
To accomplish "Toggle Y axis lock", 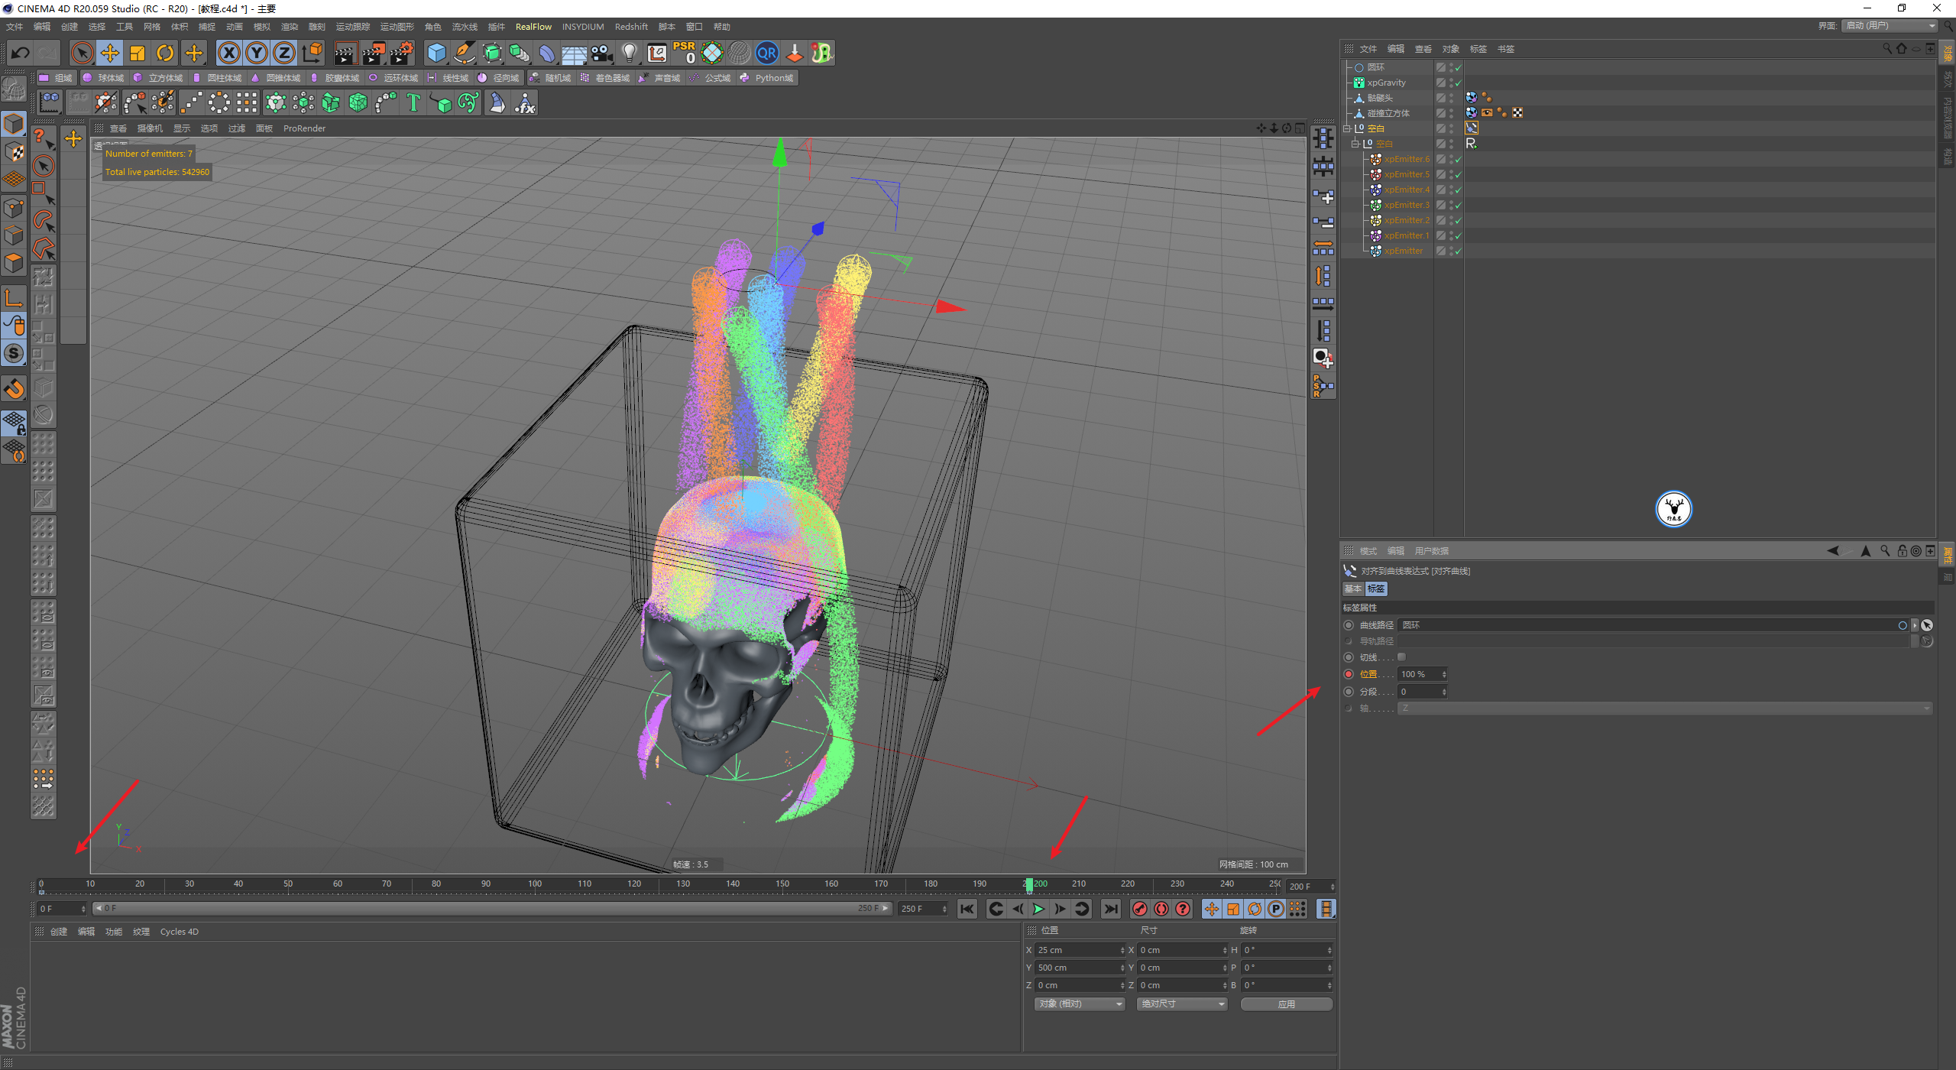I will 257,53.
